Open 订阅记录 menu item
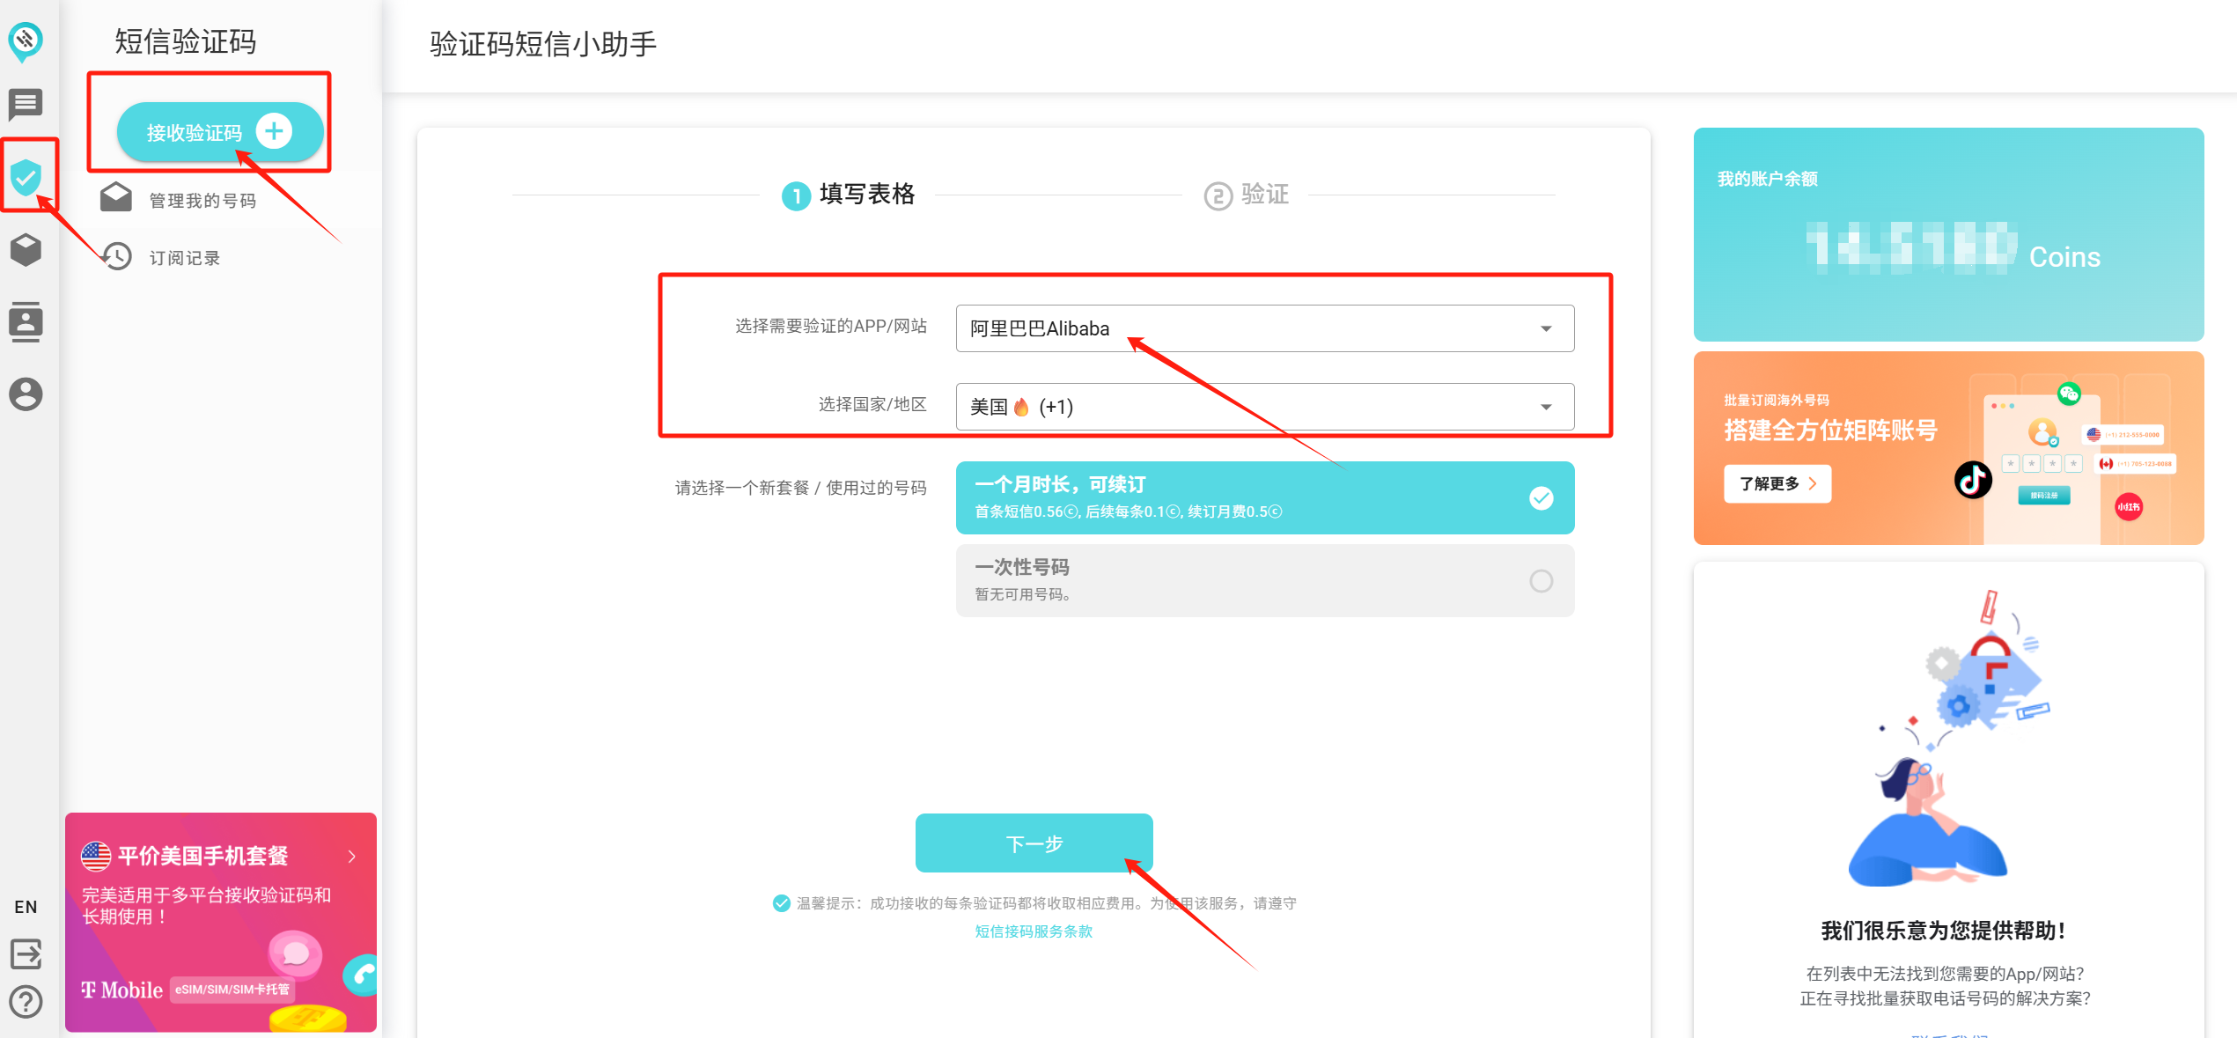 pos(185,258)
